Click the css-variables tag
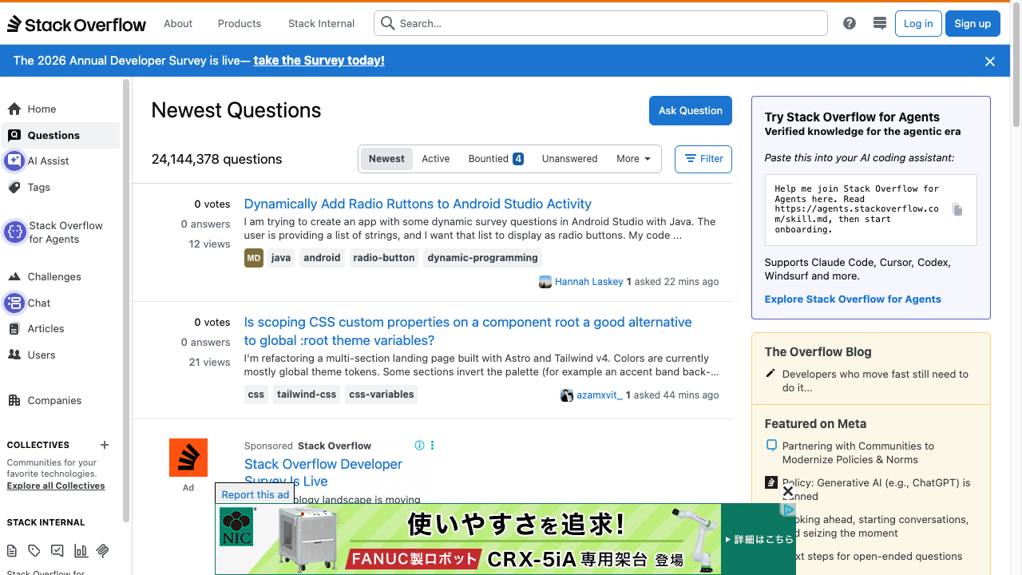 click(x=382, y=395)
